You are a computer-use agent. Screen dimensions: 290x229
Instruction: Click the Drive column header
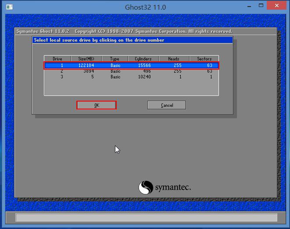click(57, 59)
